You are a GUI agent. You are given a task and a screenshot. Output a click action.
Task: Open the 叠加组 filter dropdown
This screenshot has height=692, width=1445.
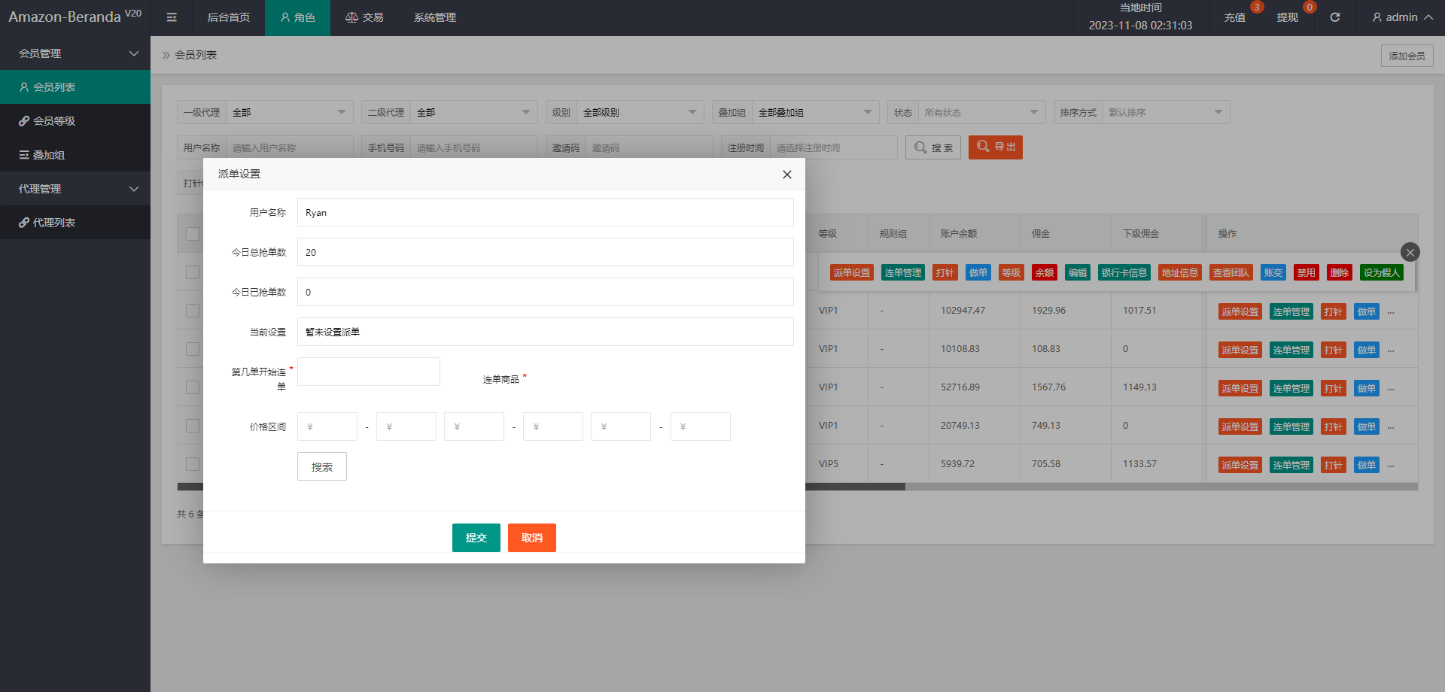click(816, 112)
